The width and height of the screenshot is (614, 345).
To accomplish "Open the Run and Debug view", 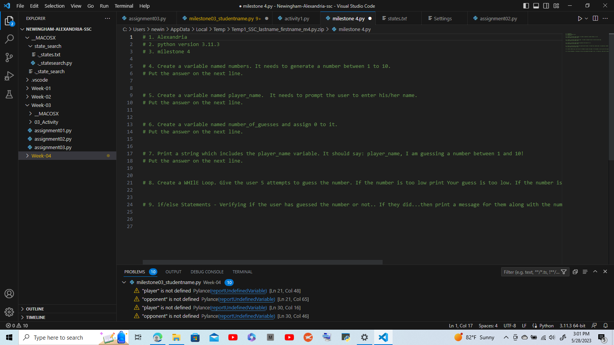I will [x=9, y=76].
